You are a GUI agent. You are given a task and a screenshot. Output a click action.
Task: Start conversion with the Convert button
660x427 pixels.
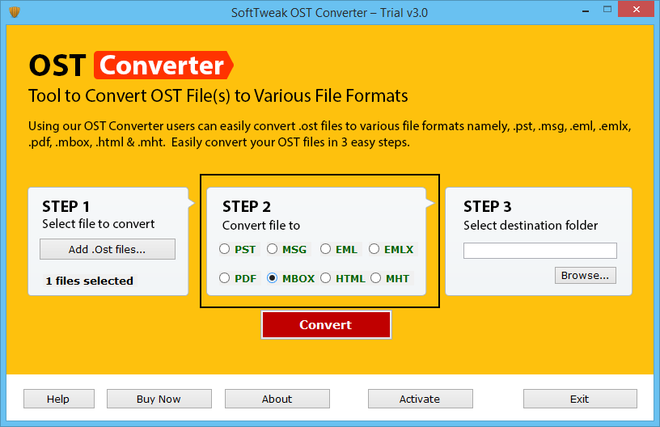tap(326, 325)
